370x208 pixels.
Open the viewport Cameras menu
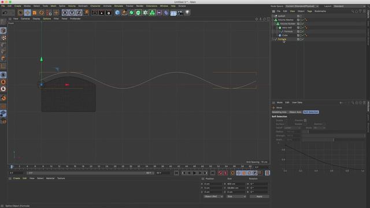(x=25, y=18)
